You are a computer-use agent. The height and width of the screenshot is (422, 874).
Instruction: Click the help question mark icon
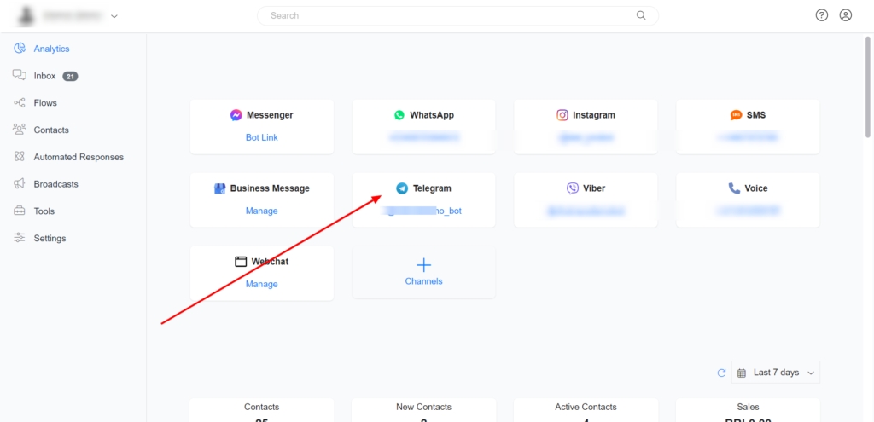[821, 15]
